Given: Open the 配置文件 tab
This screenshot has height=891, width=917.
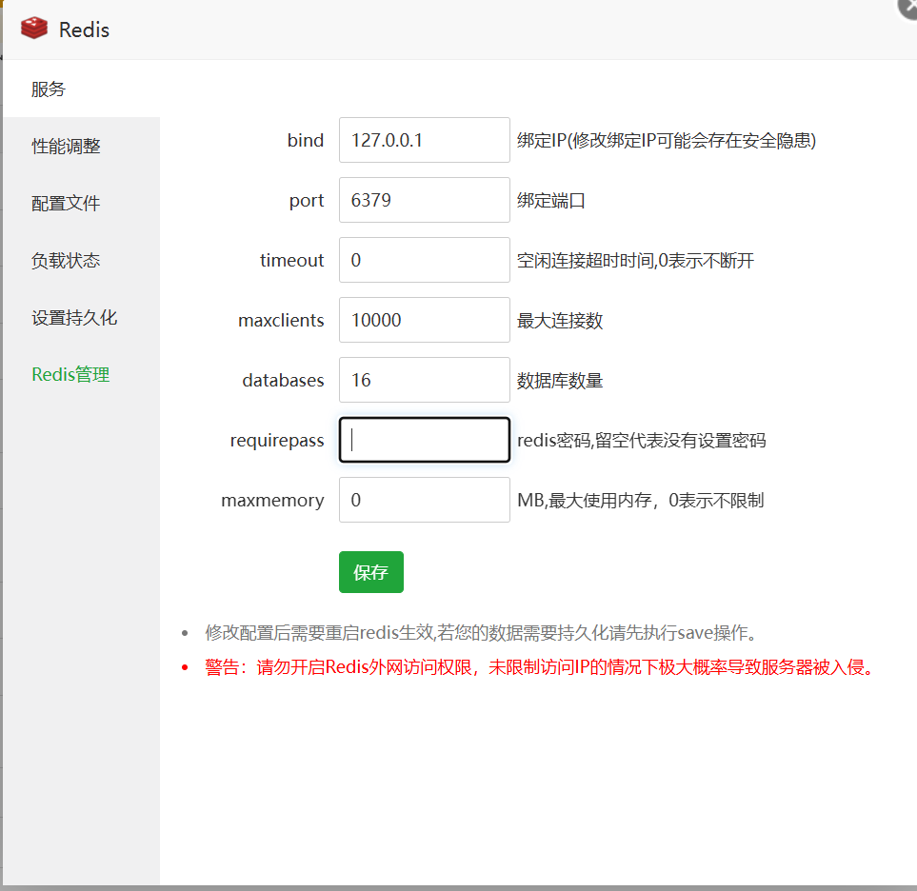Looking at the screenshot, I should pos(66,204).
